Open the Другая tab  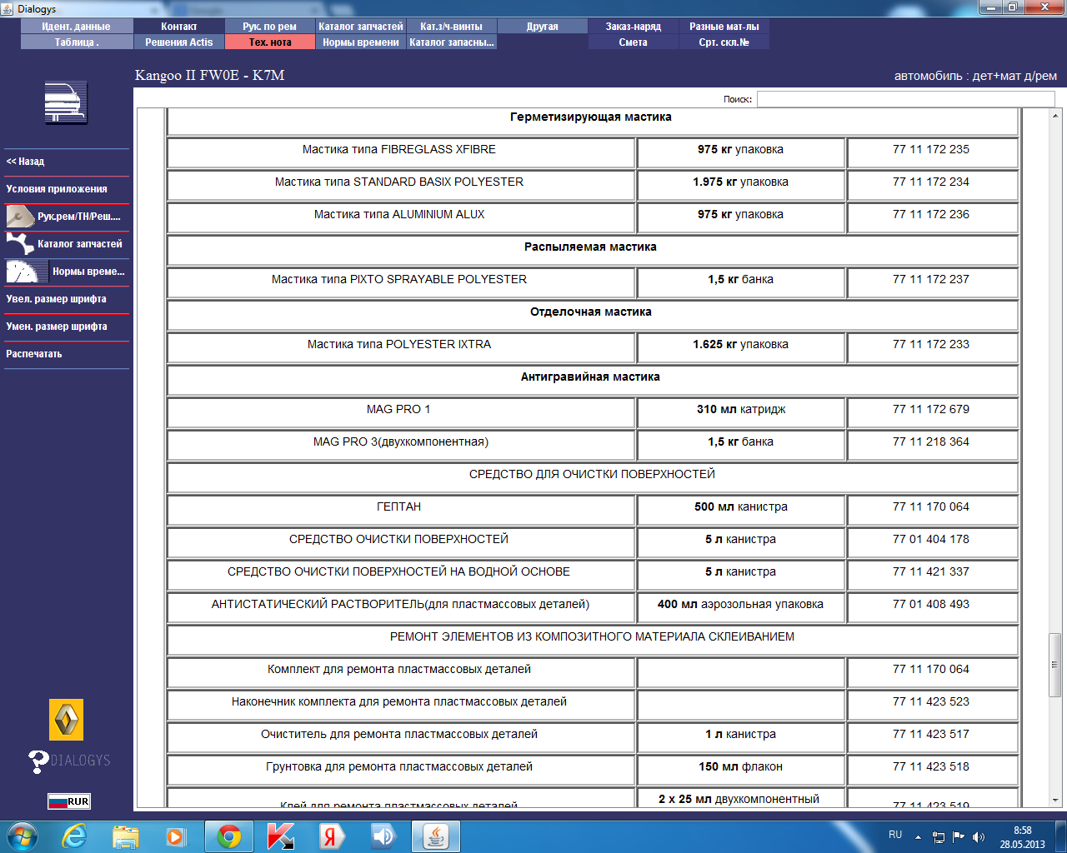click(x=543, y=27)
